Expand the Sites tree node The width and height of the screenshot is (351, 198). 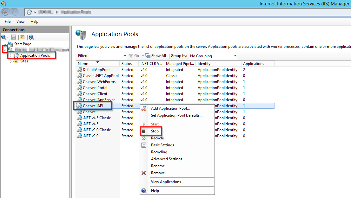pyautogui.click(x=10, y=61)
